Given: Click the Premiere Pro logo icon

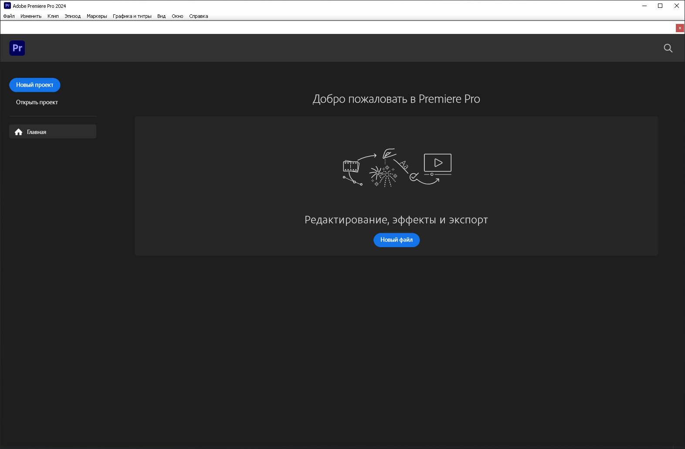Looking at the screenshot, I should (17, 48).
